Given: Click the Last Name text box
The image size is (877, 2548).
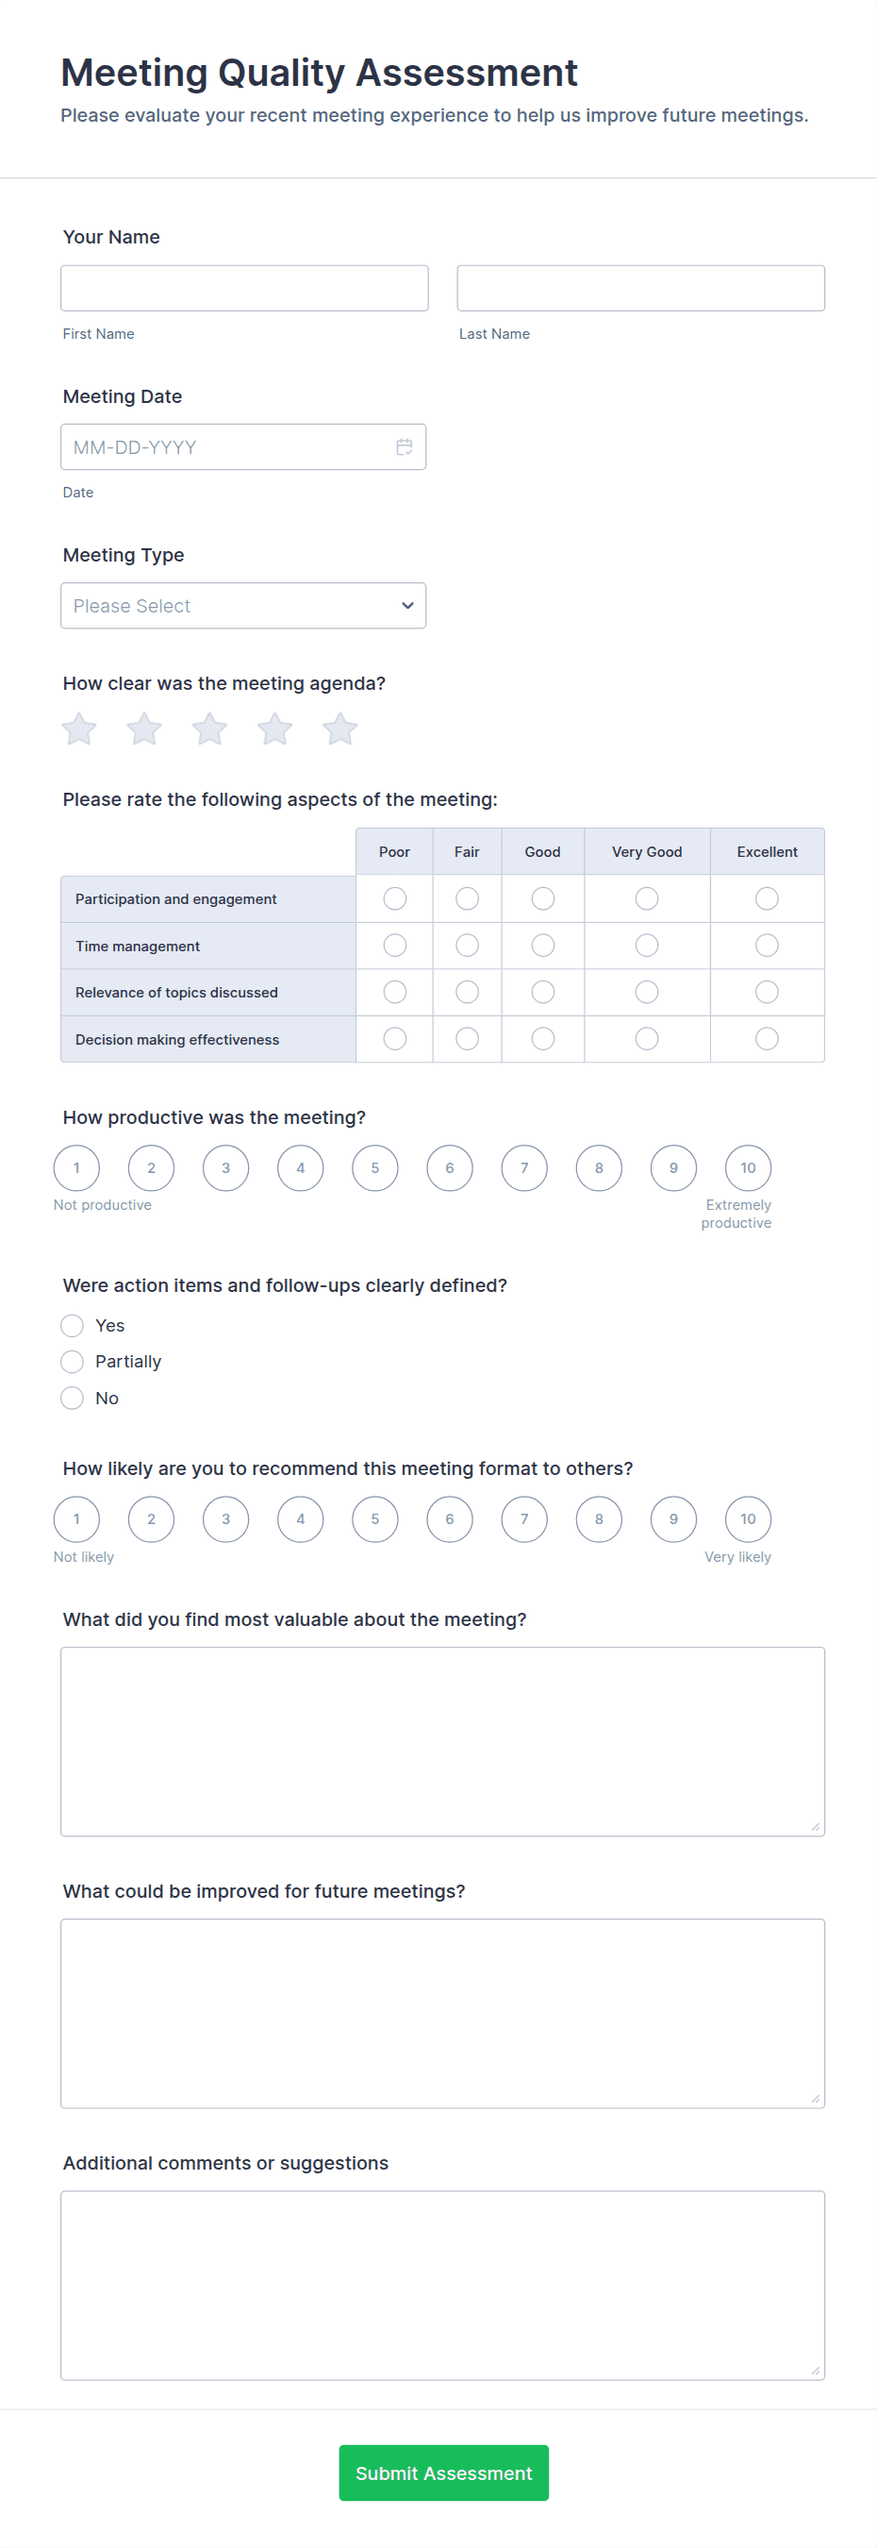Looking at the screenshot, I should (x=640, y=288).
